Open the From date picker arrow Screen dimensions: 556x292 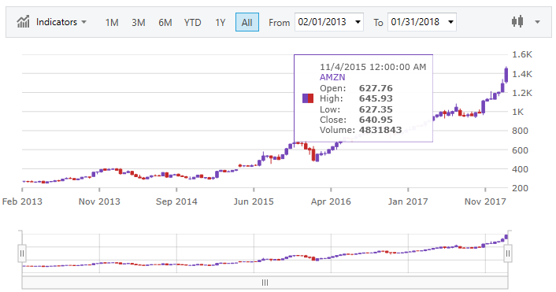pyautogui.click(x=358, y=22)
